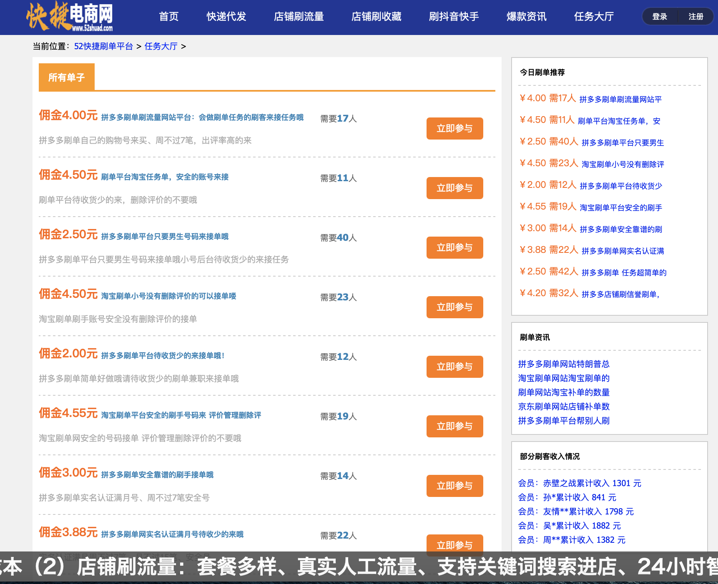Open the 首页 navigation menu item
The image size is (718, 584).
coord(169,17)
